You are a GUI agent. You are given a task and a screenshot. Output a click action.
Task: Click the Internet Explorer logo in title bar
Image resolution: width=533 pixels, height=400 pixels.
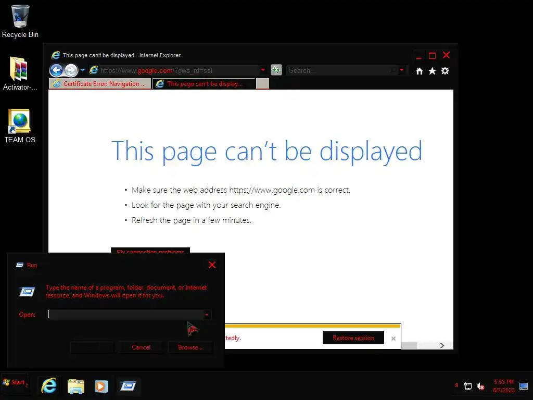pyautogui.click(x=55, y=55)
